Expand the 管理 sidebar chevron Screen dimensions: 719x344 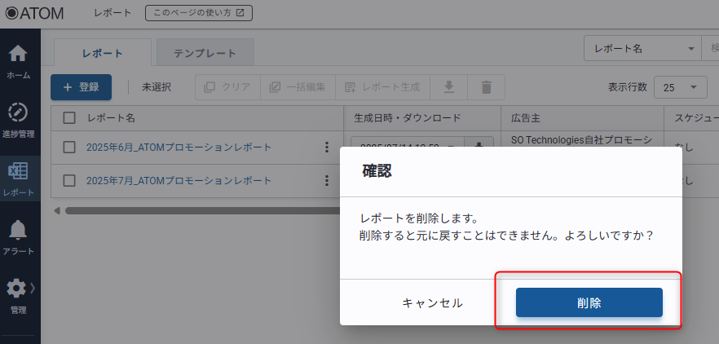click(33, 288)
